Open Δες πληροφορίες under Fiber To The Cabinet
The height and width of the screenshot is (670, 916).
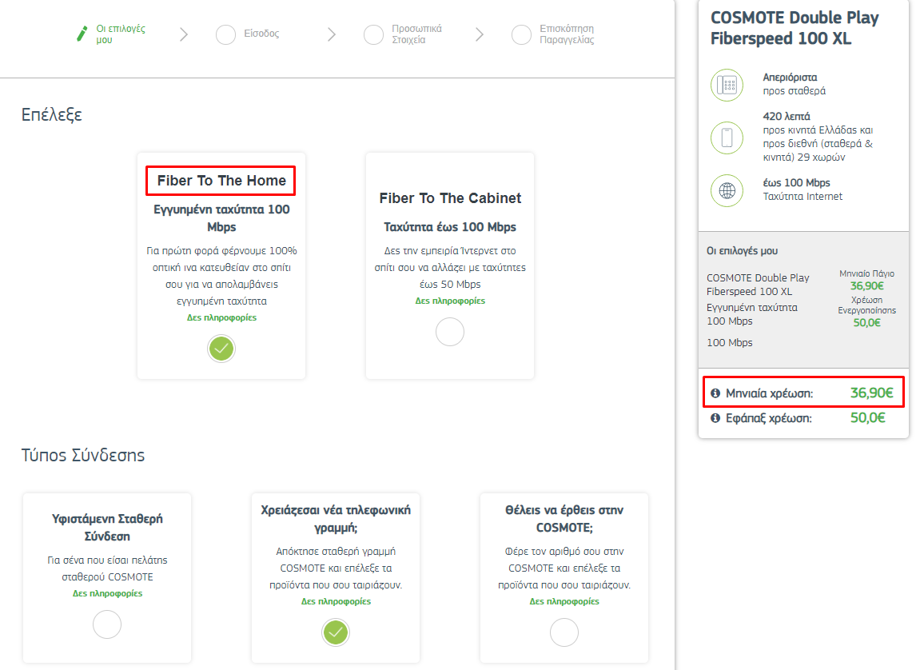coord(450,301)
